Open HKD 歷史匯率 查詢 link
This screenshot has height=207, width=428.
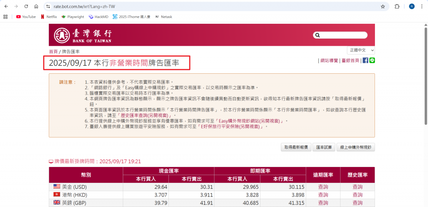point(358,195)
